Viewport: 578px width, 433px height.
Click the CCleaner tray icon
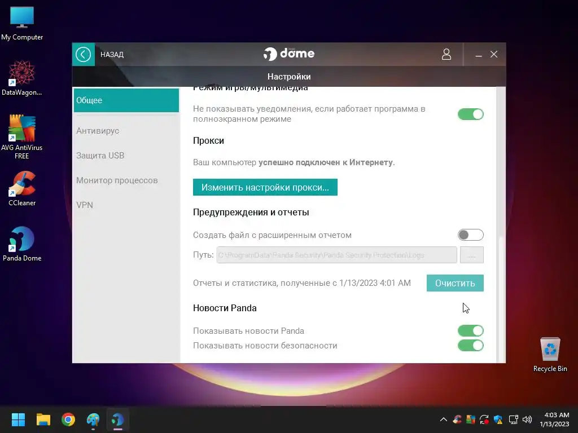click(x=457, y=419)
